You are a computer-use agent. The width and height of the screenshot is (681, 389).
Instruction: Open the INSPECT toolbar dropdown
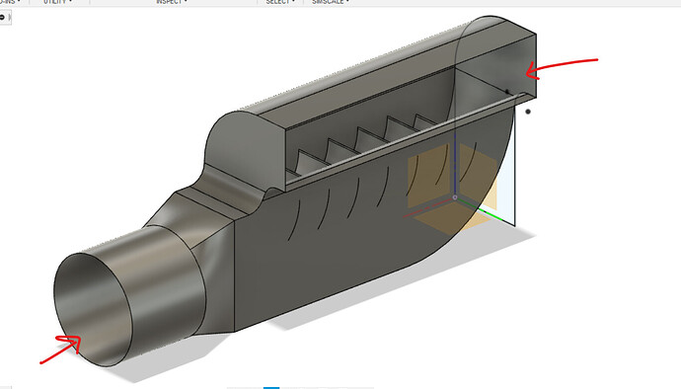click(172, 2)
